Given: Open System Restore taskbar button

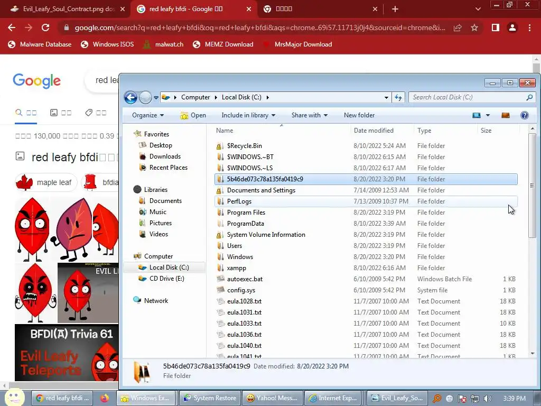Looking at the screenshot, I should coord(210,398).
